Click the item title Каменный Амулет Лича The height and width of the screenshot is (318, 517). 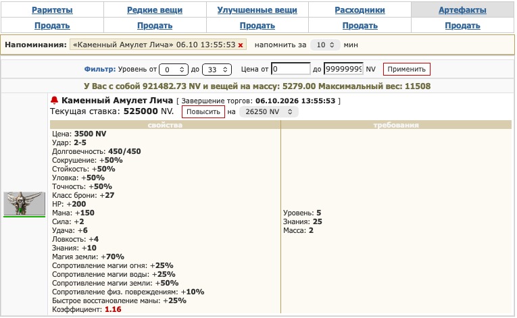(x=117, y=100)
